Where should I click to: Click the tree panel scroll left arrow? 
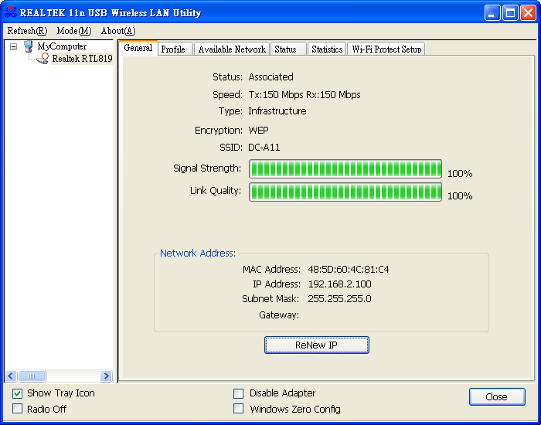[x=11, y=376]
